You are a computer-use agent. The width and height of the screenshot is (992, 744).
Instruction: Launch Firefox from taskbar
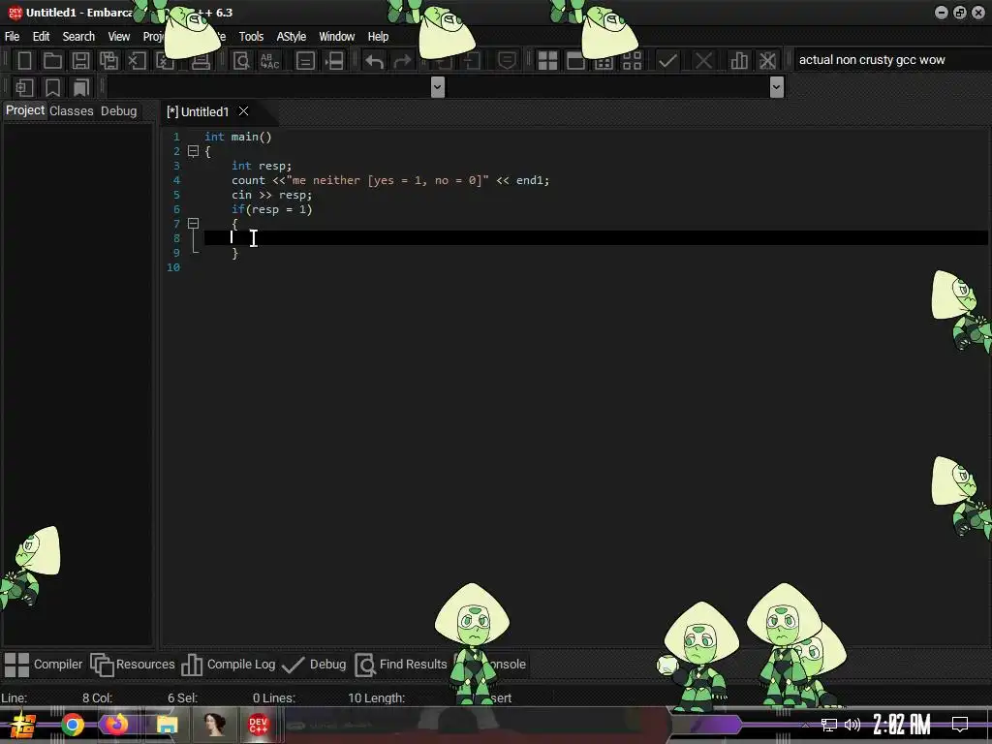[116, 725]
